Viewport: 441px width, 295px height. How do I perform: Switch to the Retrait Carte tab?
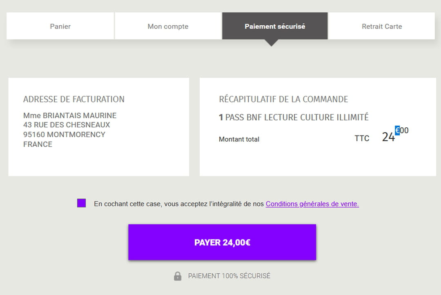click(x=382, y=26)
